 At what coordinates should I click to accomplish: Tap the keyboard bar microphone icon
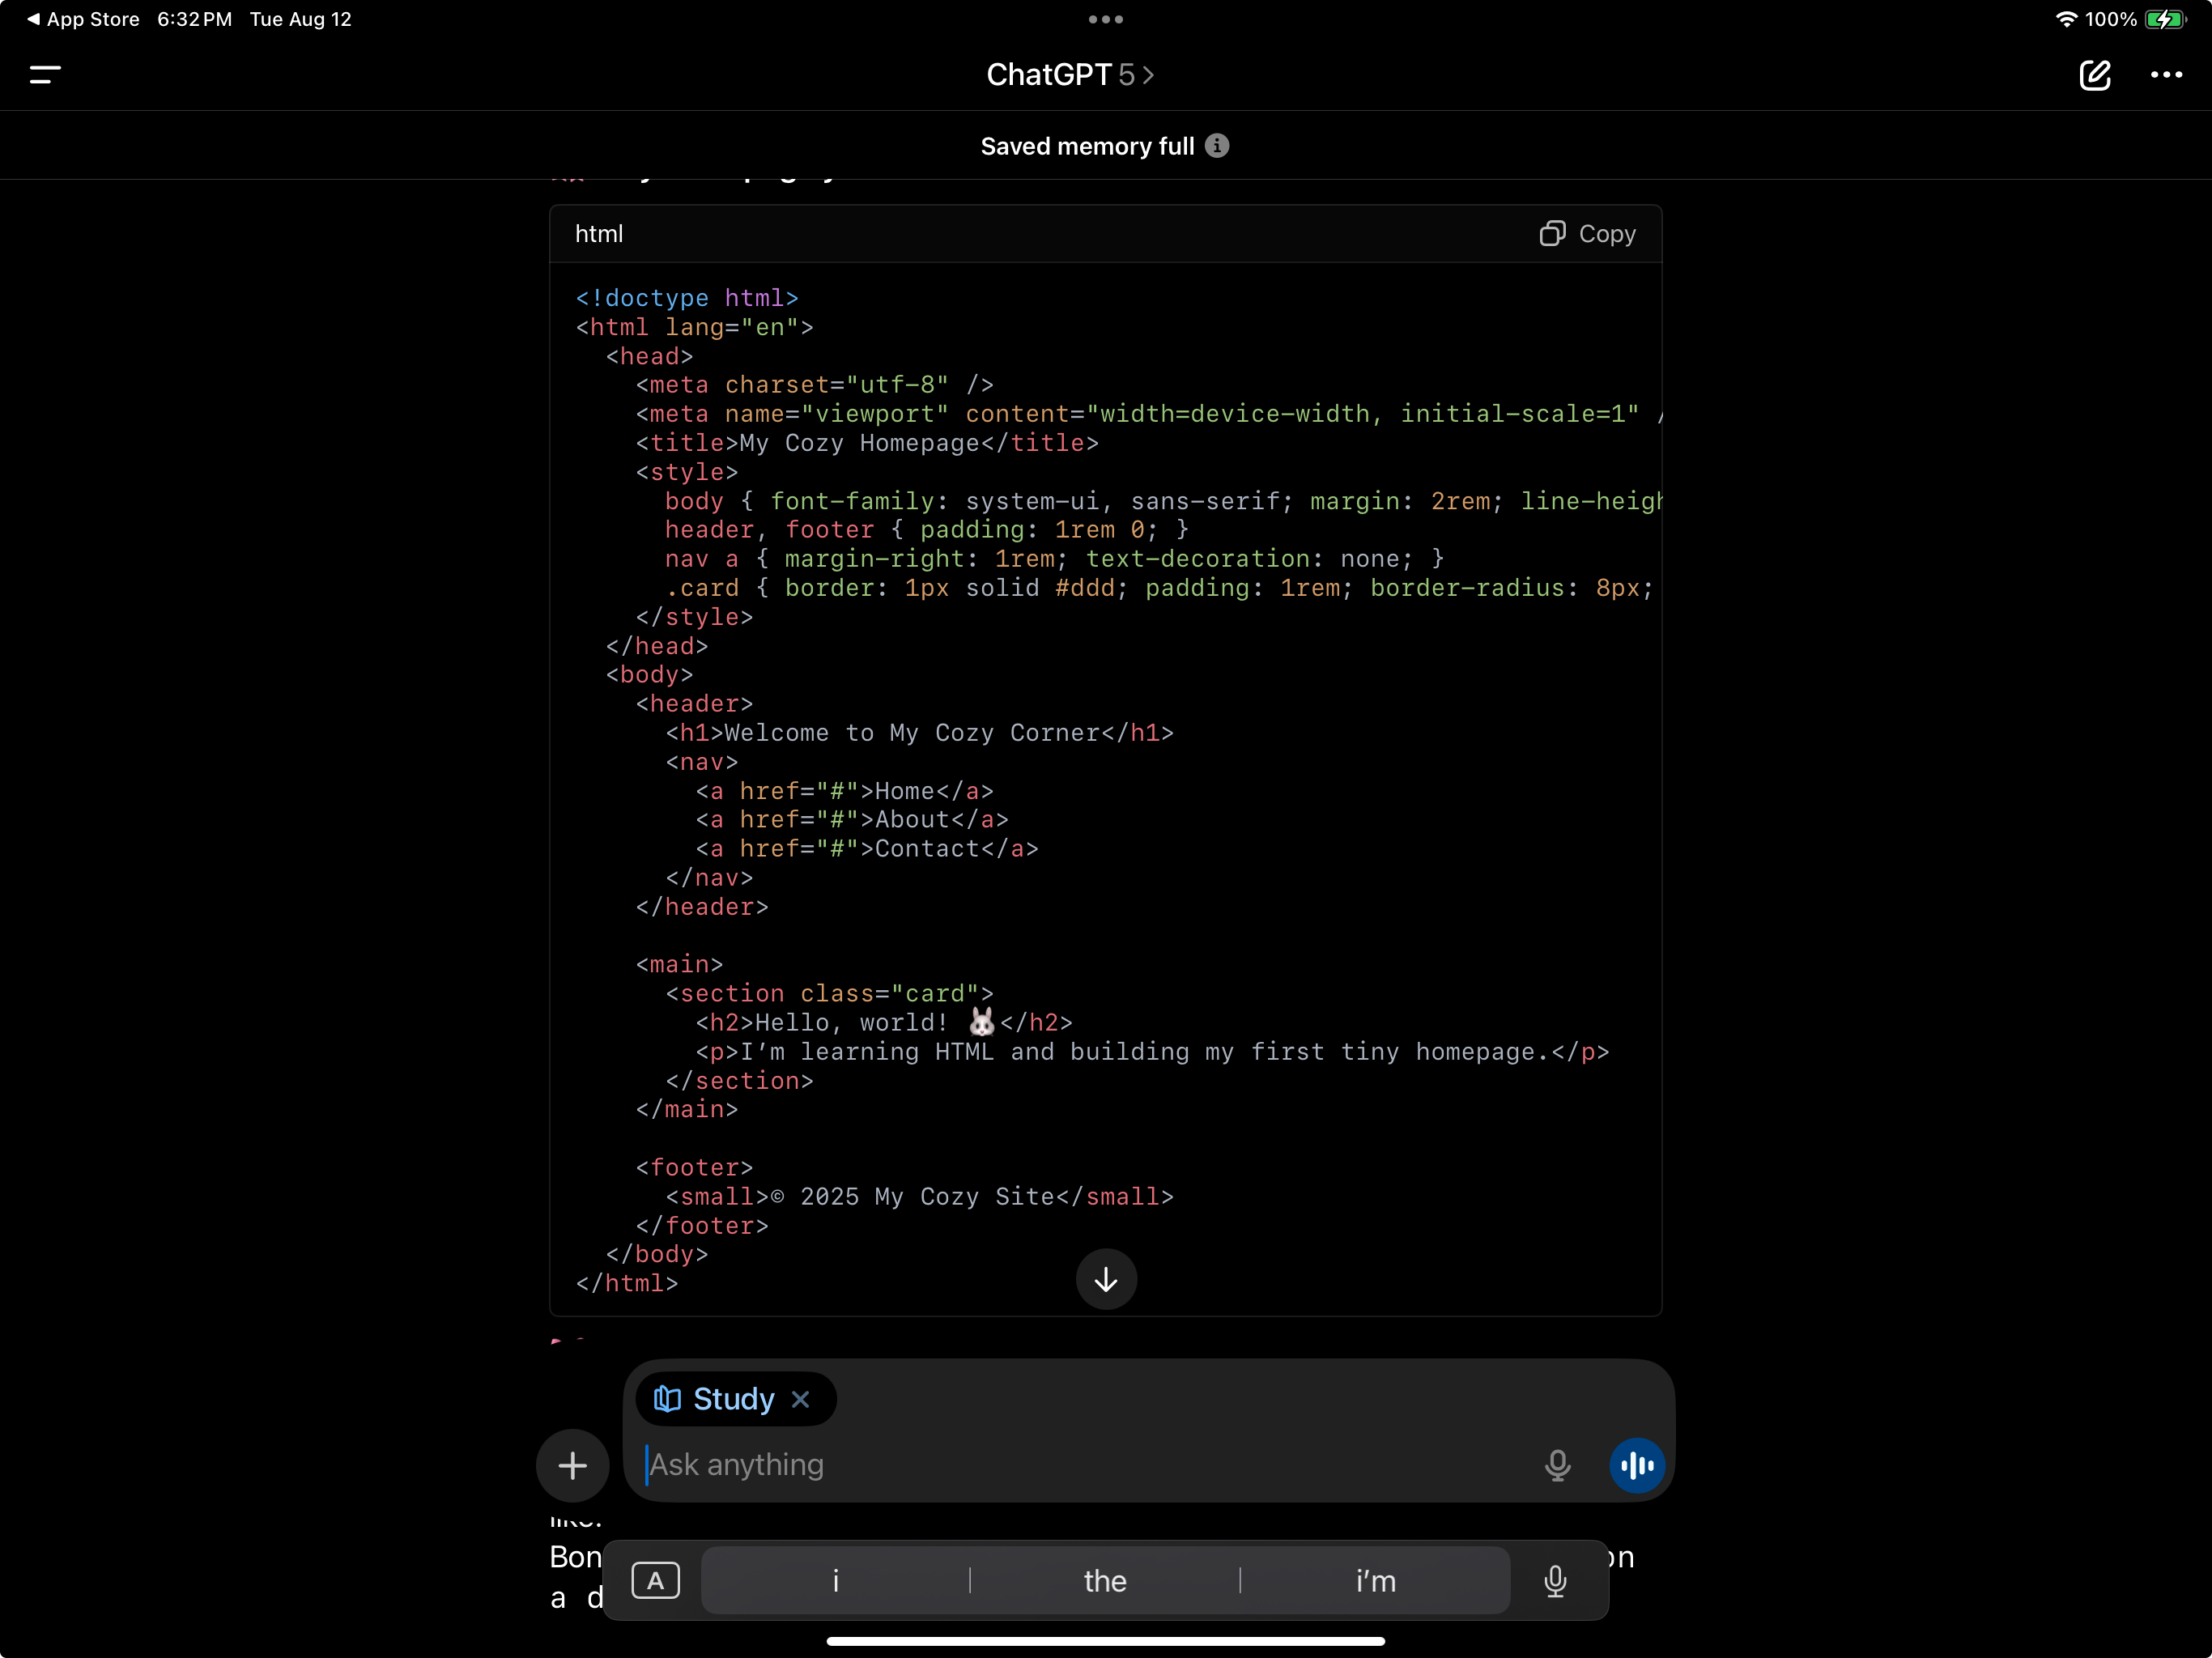tap(1555, 1581)
